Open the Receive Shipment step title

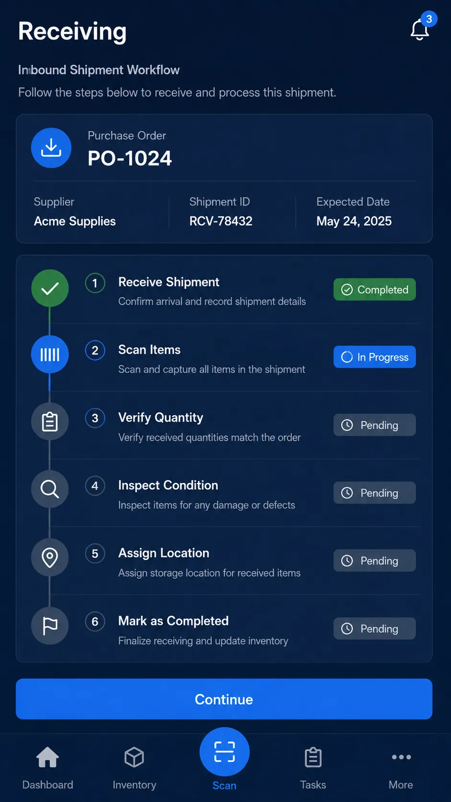169,282
